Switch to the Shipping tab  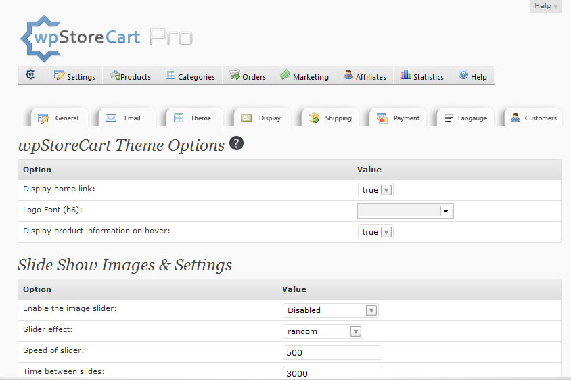click(x=329, y=118)
